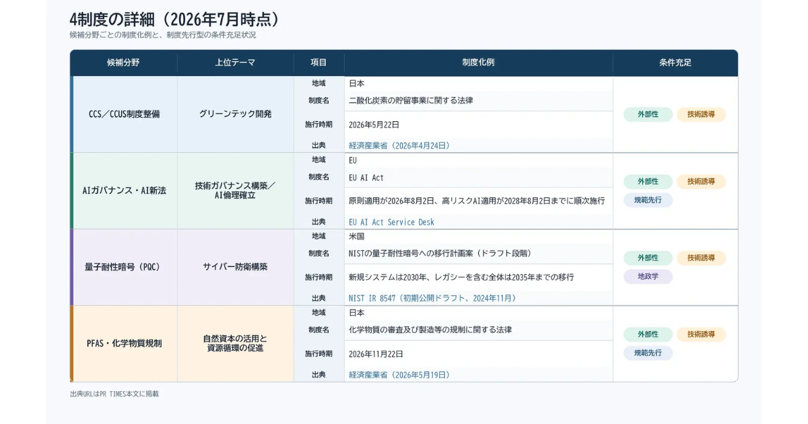Click the 地域 label in CCS／CCUS row
Viewport: 808px width, 424px height.
click(x=318, y=83)
